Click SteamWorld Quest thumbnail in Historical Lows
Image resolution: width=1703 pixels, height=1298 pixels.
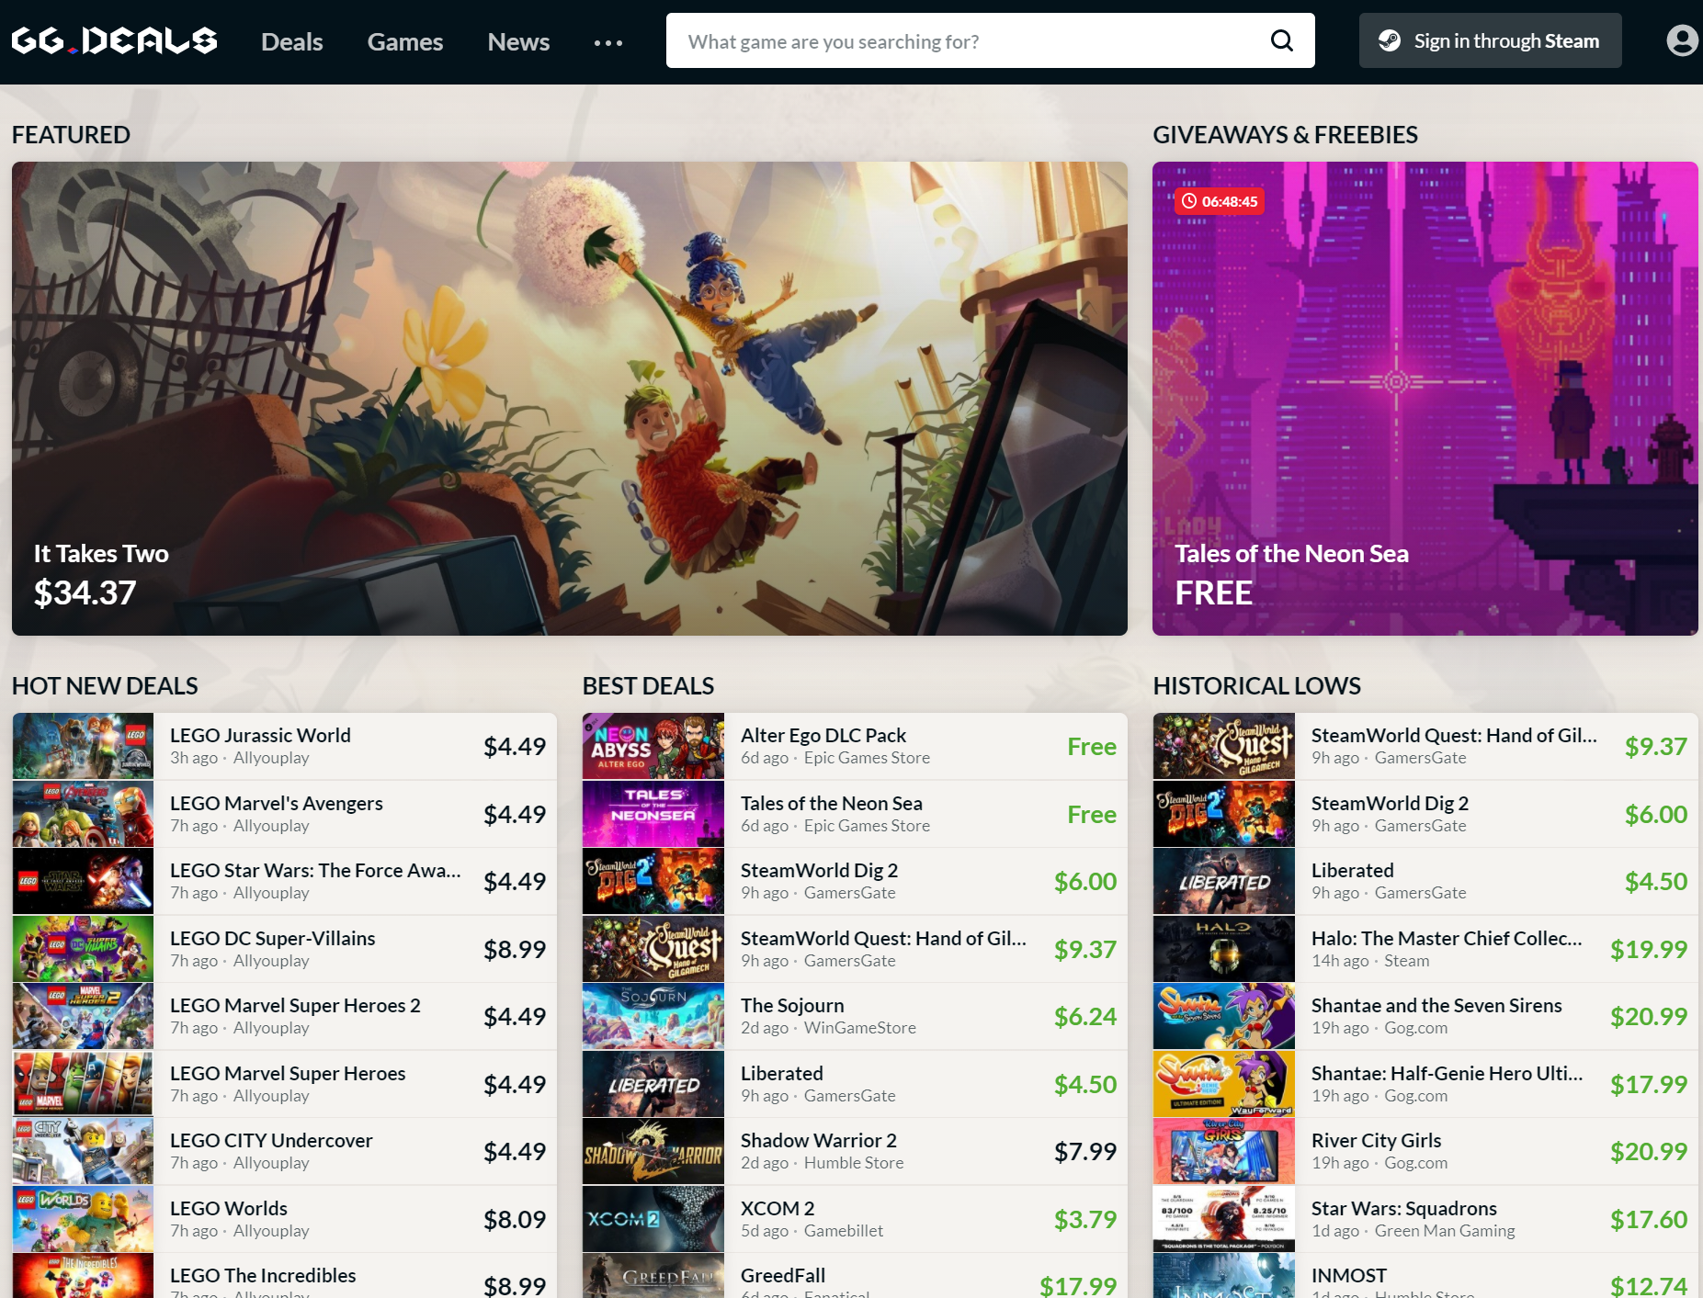[1224, 746]
